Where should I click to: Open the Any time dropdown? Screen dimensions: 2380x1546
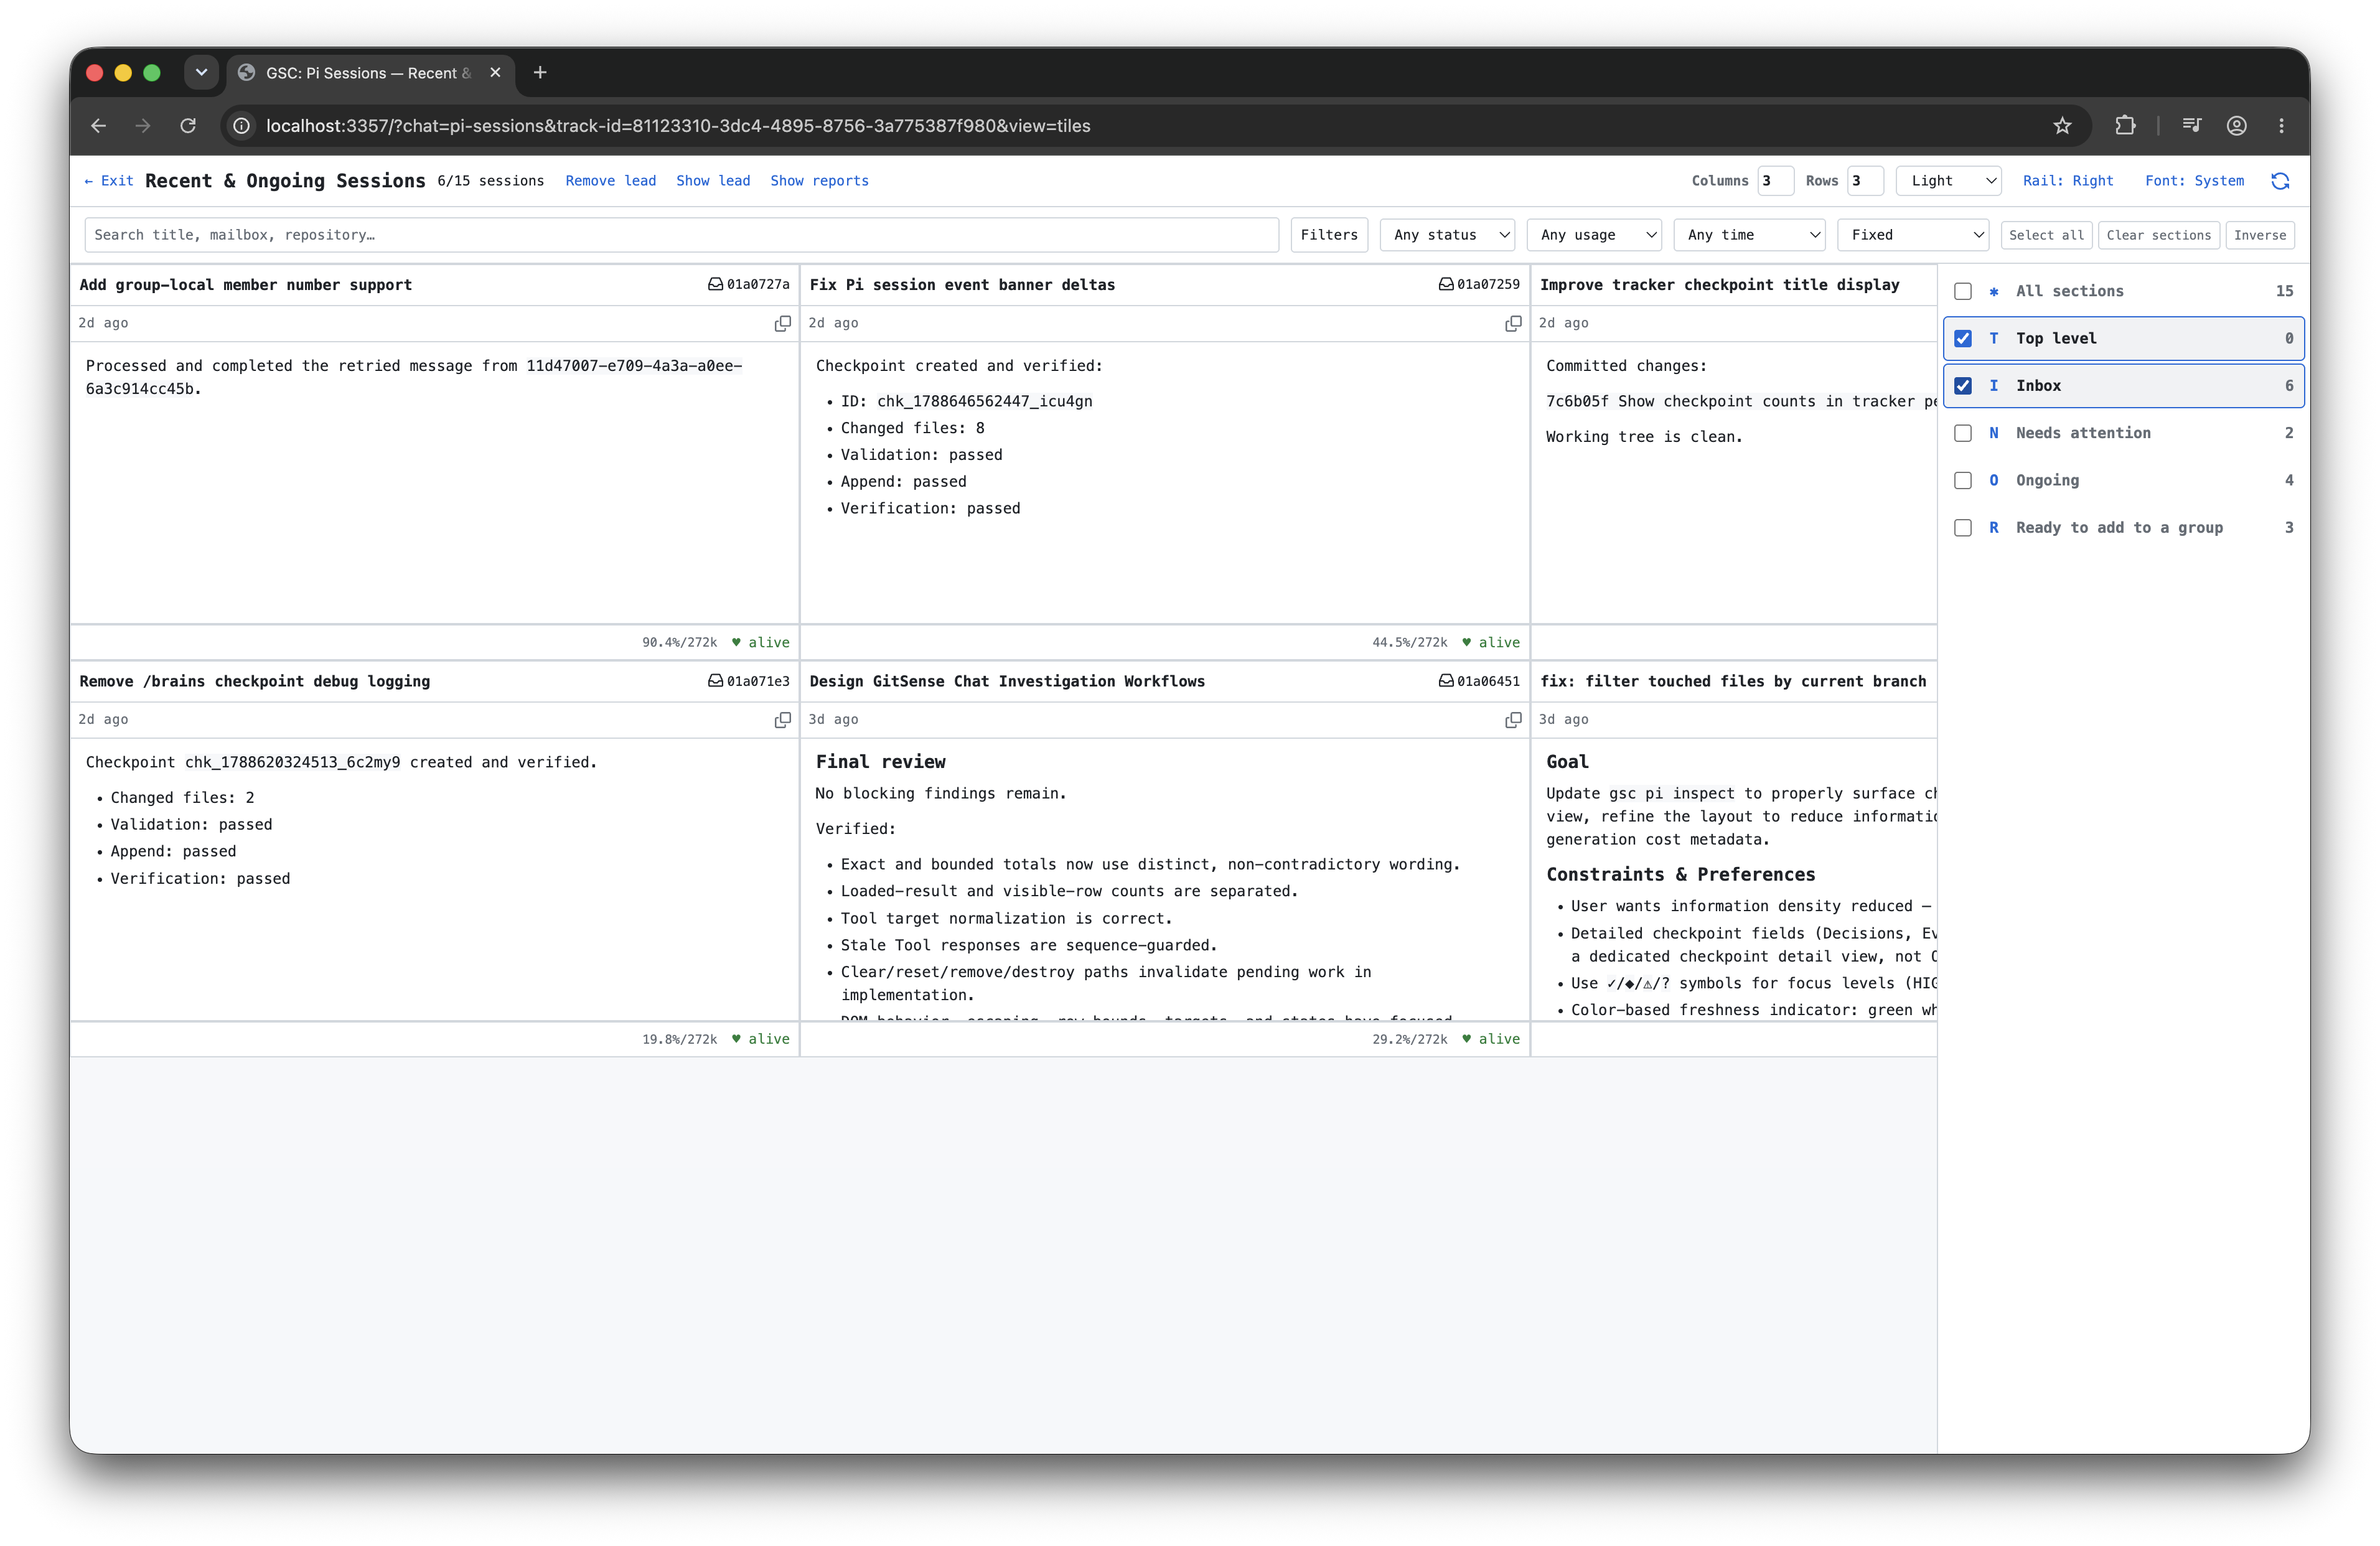coord(1749,235)
